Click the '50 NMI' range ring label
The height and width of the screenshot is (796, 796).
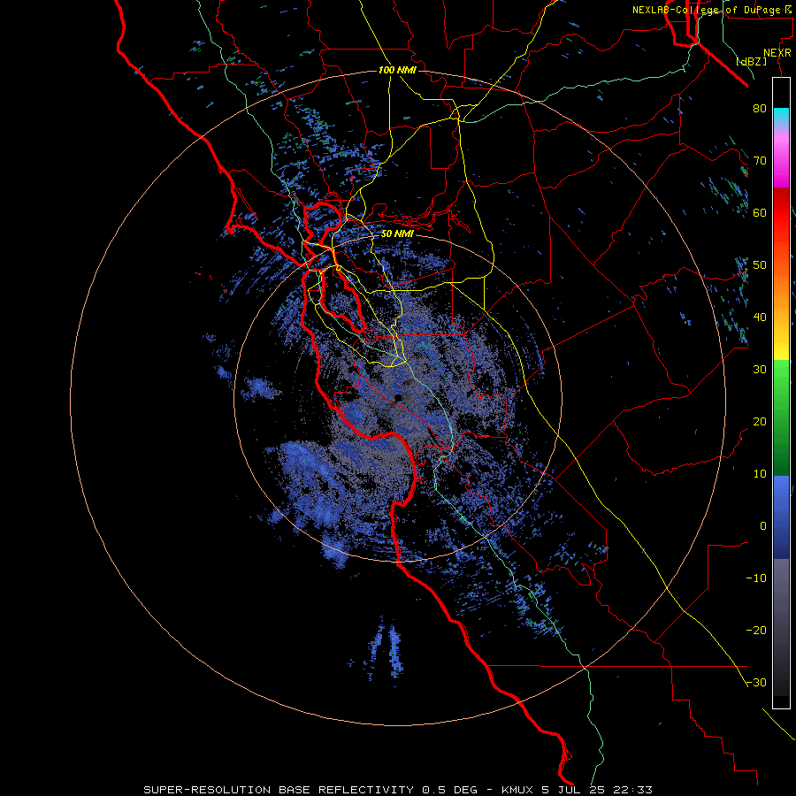point(397,234)
